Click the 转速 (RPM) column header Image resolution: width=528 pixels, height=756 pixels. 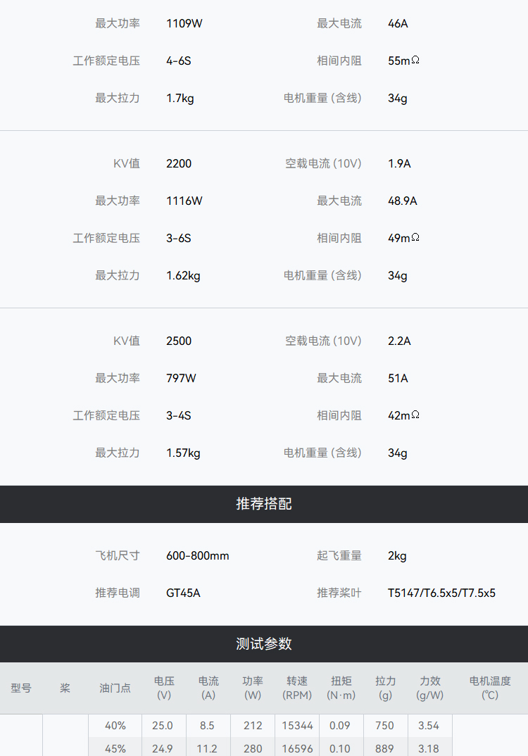click(297, 688)
